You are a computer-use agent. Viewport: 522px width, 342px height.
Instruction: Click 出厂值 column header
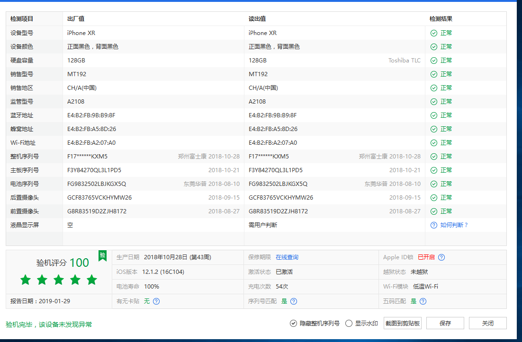point(76,19)
